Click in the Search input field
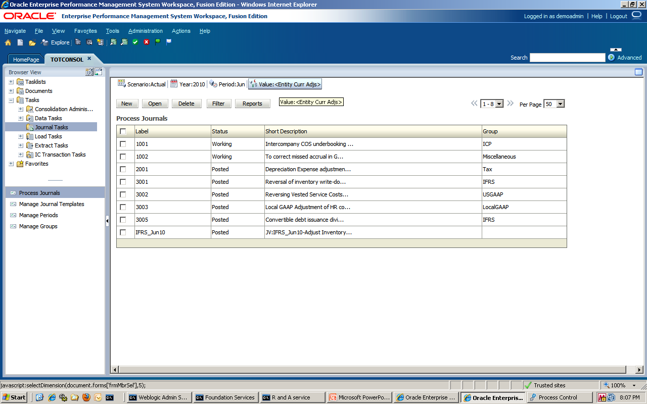Screen dimensions: 647x404 (x=567, y=58)
